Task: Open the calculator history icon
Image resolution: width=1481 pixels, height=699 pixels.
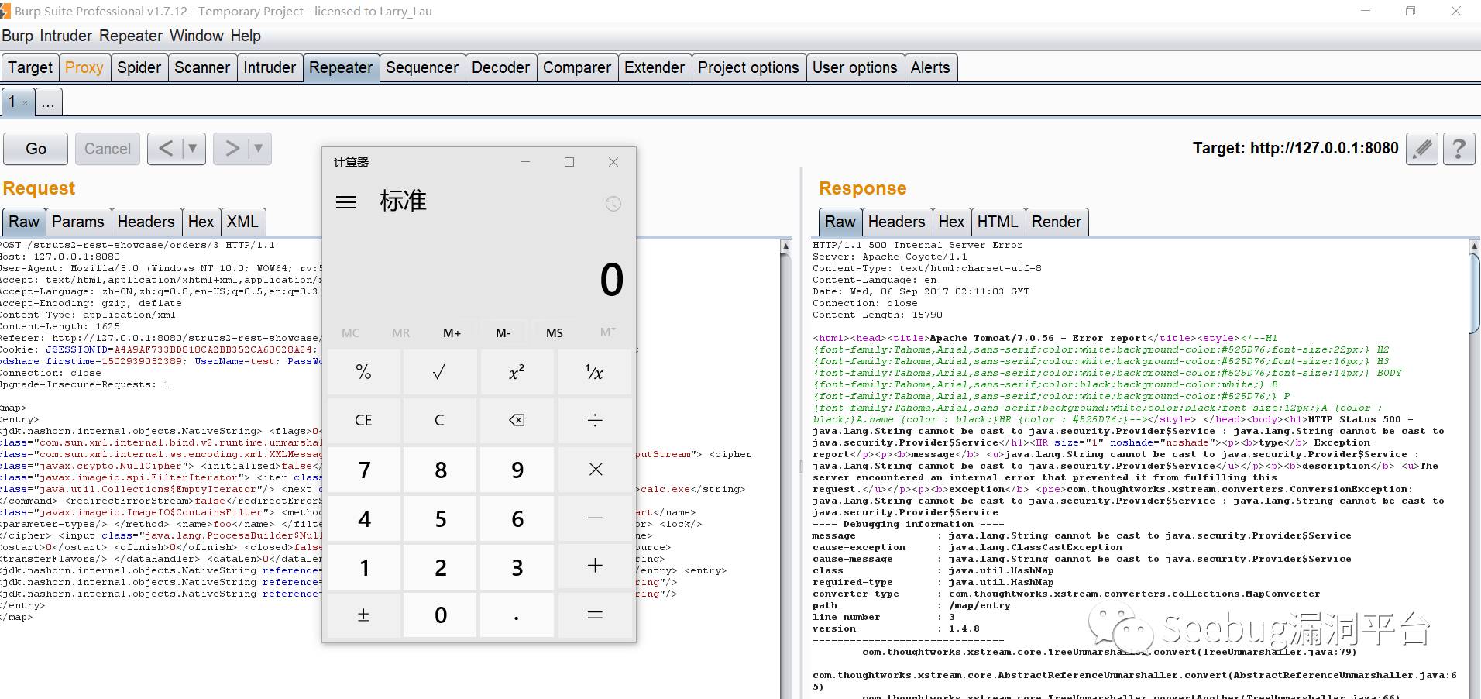Action: click(613, 204)
